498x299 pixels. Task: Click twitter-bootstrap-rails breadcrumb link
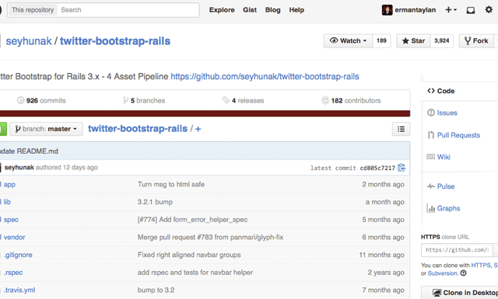coord(138,129)
